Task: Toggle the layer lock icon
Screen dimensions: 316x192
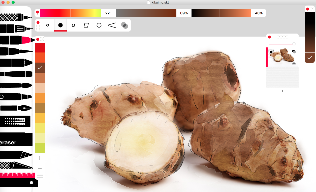Action: pyautogui.click(x=271, y=52)
